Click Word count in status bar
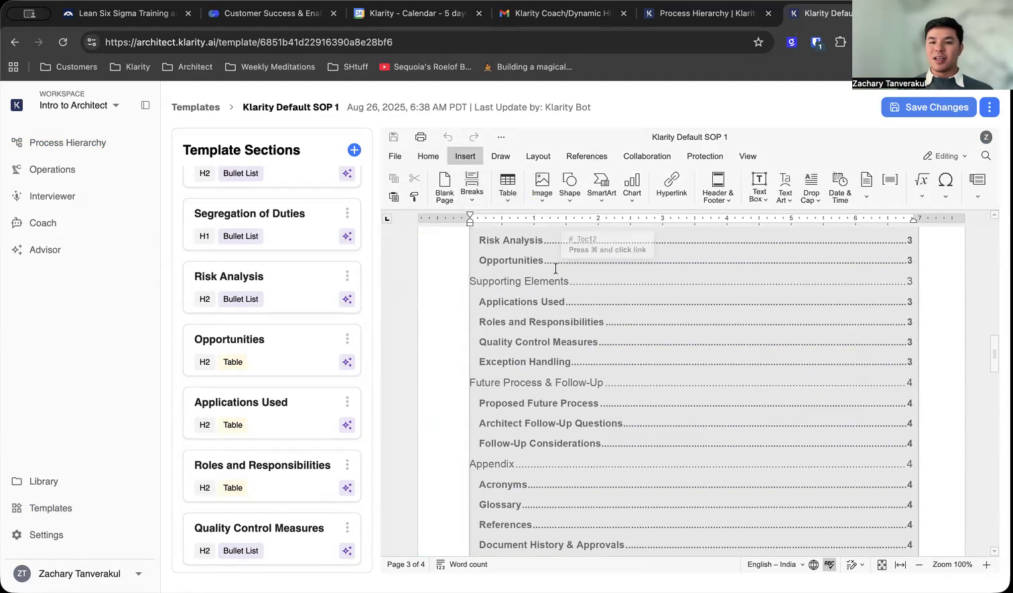The width and height of the screenshot is (1013, 593). 462,565
